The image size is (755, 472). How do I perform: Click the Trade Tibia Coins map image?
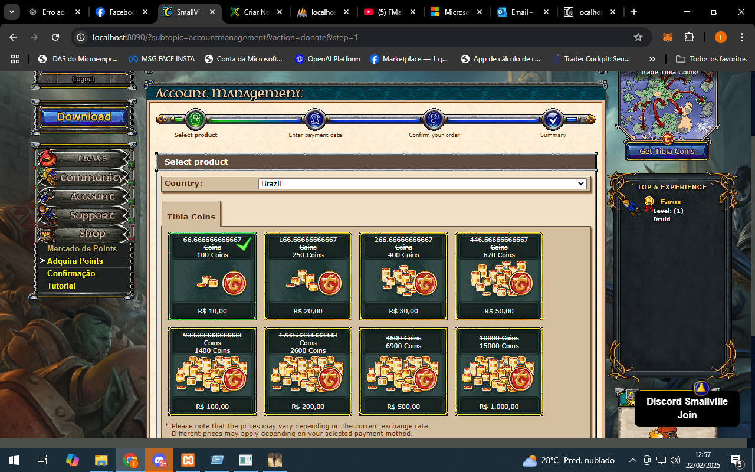click(667, 105)
